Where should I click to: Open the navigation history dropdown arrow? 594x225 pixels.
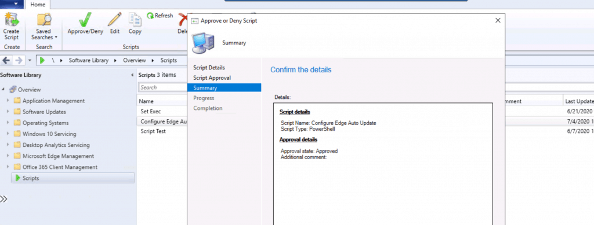click(30, 61)
